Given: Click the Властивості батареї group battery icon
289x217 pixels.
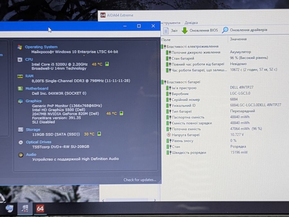Looking at the screenshot, I should click(x=163, y=82).
